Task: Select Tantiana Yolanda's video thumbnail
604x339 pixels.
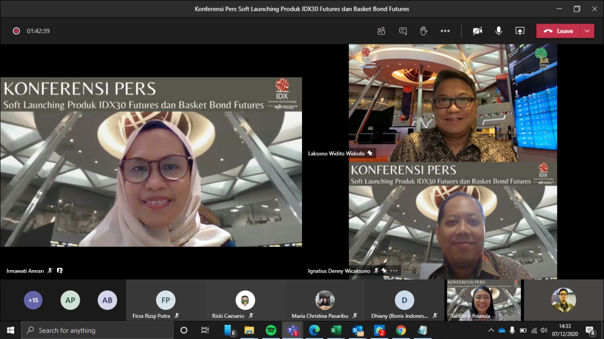Action: pyautogui.click(x=484, y=300)
